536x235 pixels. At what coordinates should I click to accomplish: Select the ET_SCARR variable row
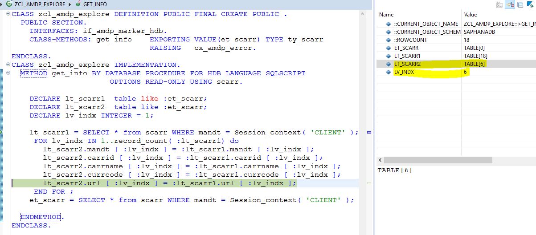[455, 48]
